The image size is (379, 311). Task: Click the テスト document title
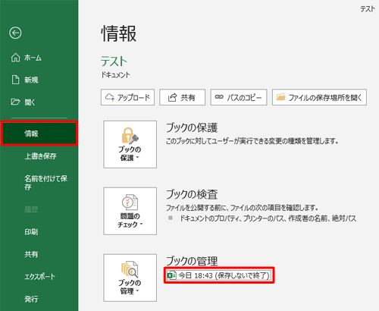tap(114, 61)
